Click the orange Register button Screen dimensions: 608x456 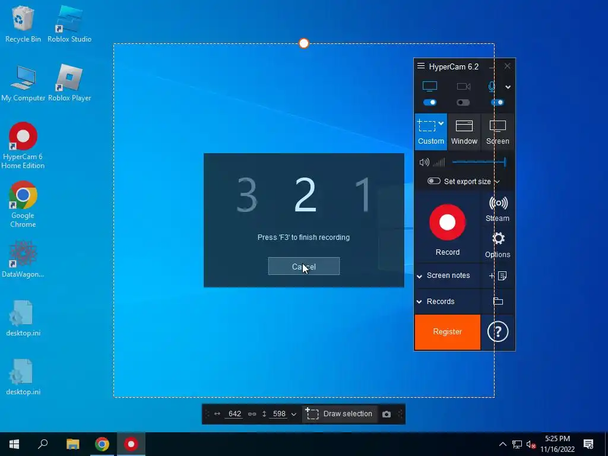(448, 332)
